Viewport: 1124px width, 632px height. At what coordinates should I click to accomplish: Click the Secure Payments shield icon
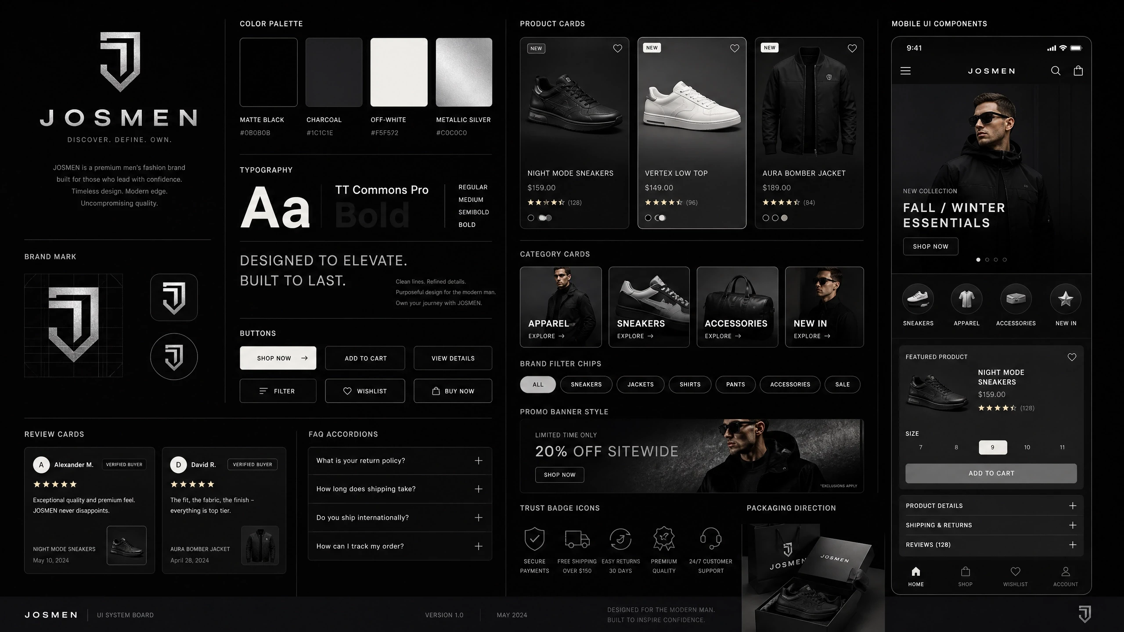pyautogui.click(x=534, y=539)
